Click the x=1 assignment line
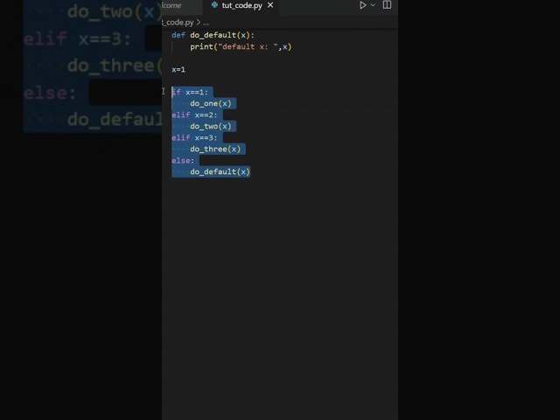The height and width of the screenshot is (420, 560). click(178, 69)
